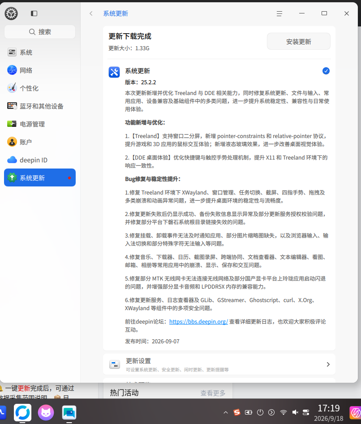Focus the 搜索 search field
Viewport: 361px width, 424px height.
coord(40,32)
